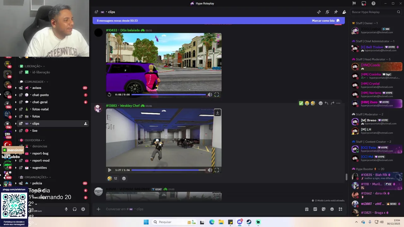This screenshot has height=227, width=404.
Task: Open #10433 DGx balaiada user profile
Action: click(123, 30)
